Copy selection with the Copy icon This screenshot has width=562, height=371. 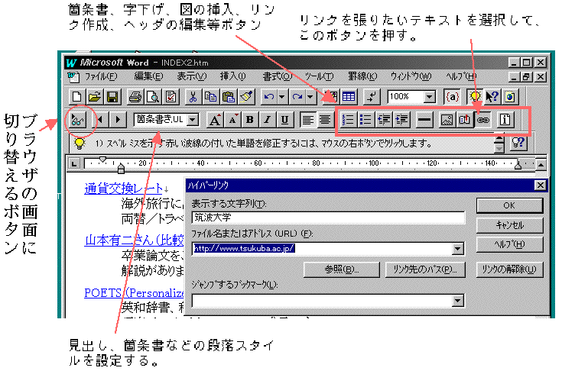pos(210,97)
